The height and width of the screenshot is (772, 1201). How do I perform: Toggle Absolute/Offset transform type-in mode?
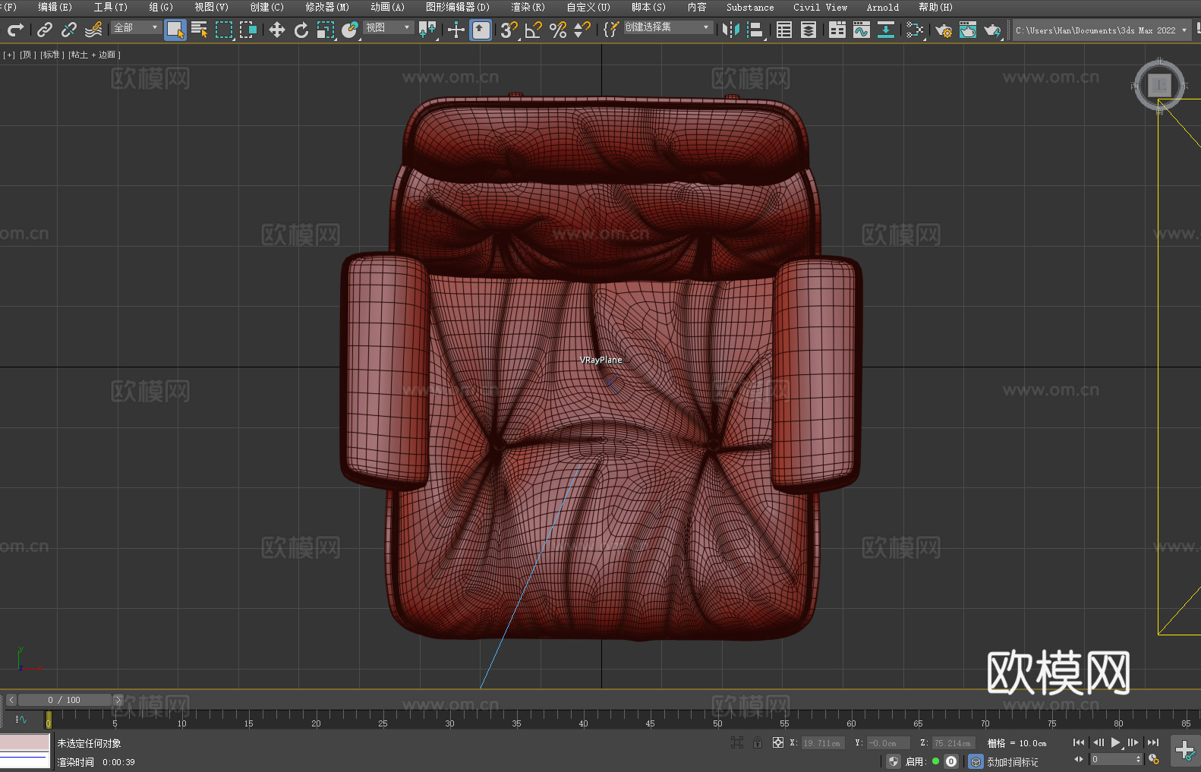pos(778,742)
